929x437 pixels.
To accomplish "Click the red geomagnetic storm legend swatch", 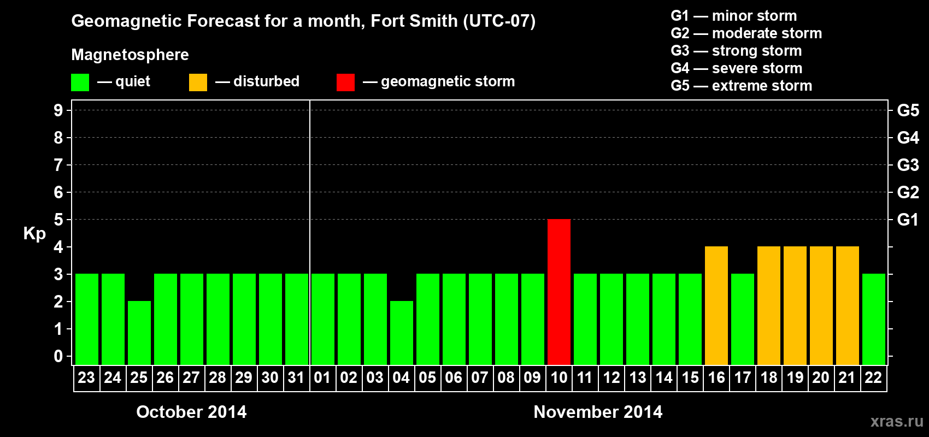I will click(345, 82).
